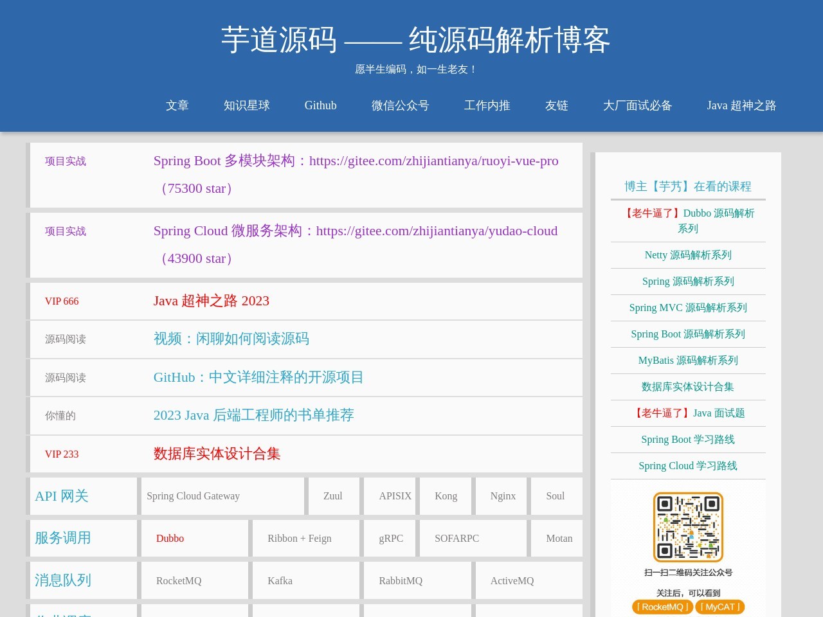Go to the 知识星球 nav item
This screenshot has height=617, width=823.
(x=246, y=105)
